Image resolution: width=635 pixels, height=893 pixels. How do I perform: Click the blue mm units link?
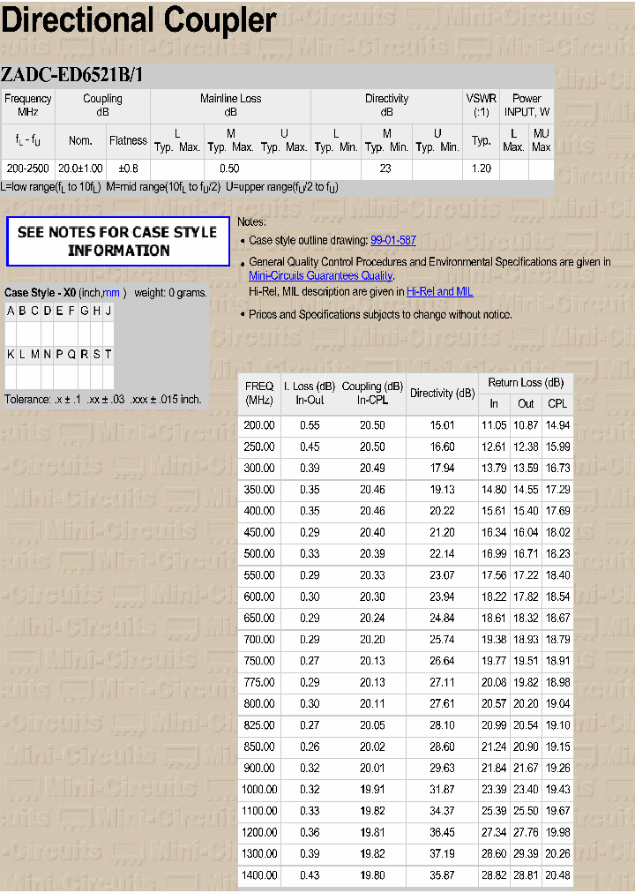(x=111, y=293)
